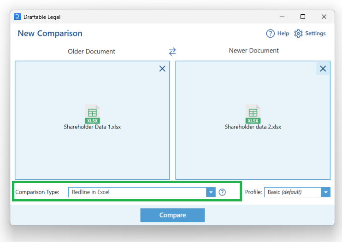Click the Draftable Legal app logo
The image size is (342, 242).
coord(18,17)
